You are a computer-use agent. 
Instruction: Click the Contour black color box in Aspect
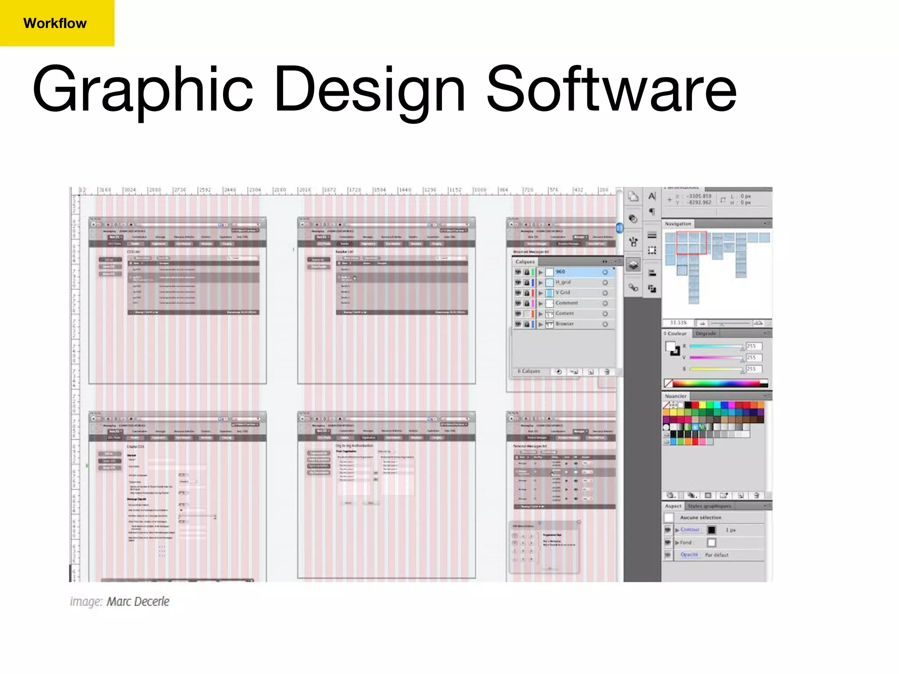(712, 530)
